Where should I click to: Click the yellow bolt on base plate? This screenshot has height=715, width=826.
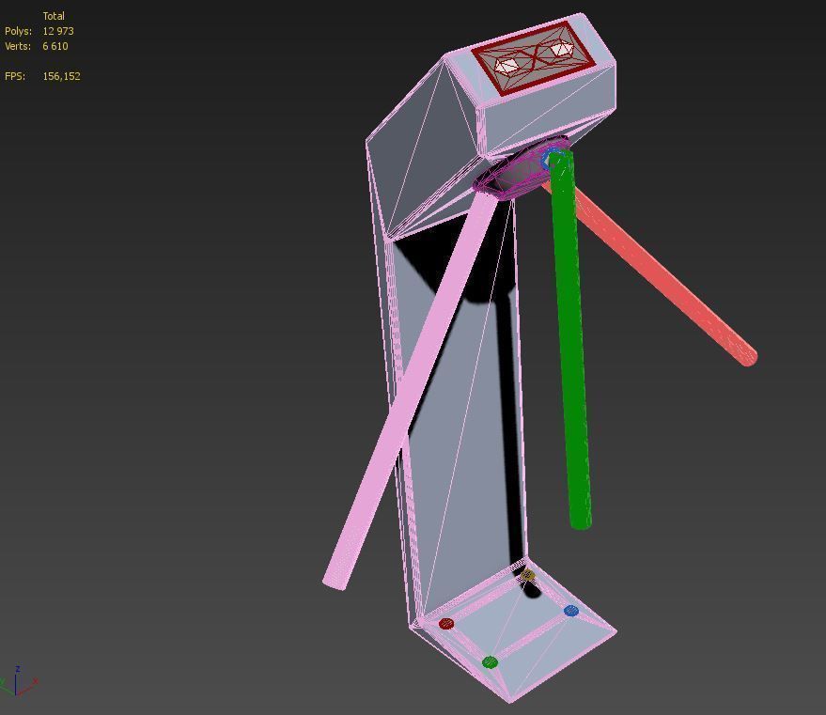528,575
